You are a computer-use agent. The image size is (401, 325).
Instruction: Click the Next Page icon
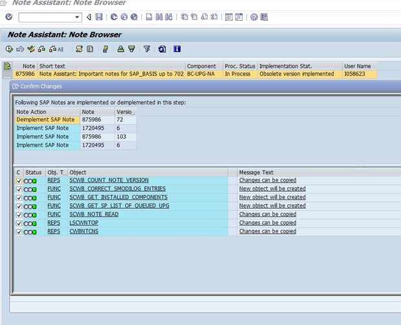(204, 17)
